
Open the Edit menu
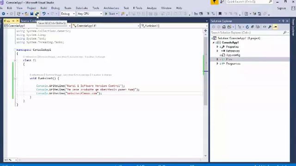(9, 8)
